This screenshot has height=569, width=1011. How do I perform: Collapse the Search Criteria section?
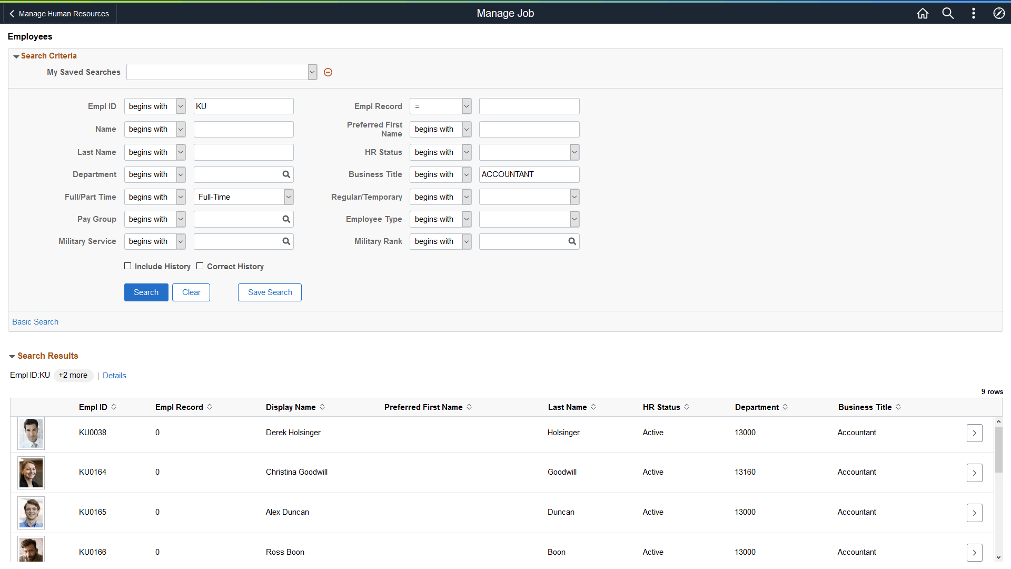pyautogui.click(x=16, y=56)
